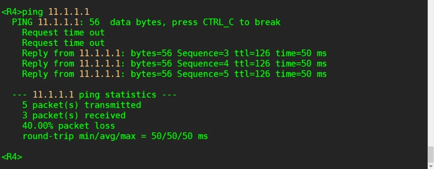Click the "40.00% packet loss" text
This screenshot has width=434, height=169.
69,126
